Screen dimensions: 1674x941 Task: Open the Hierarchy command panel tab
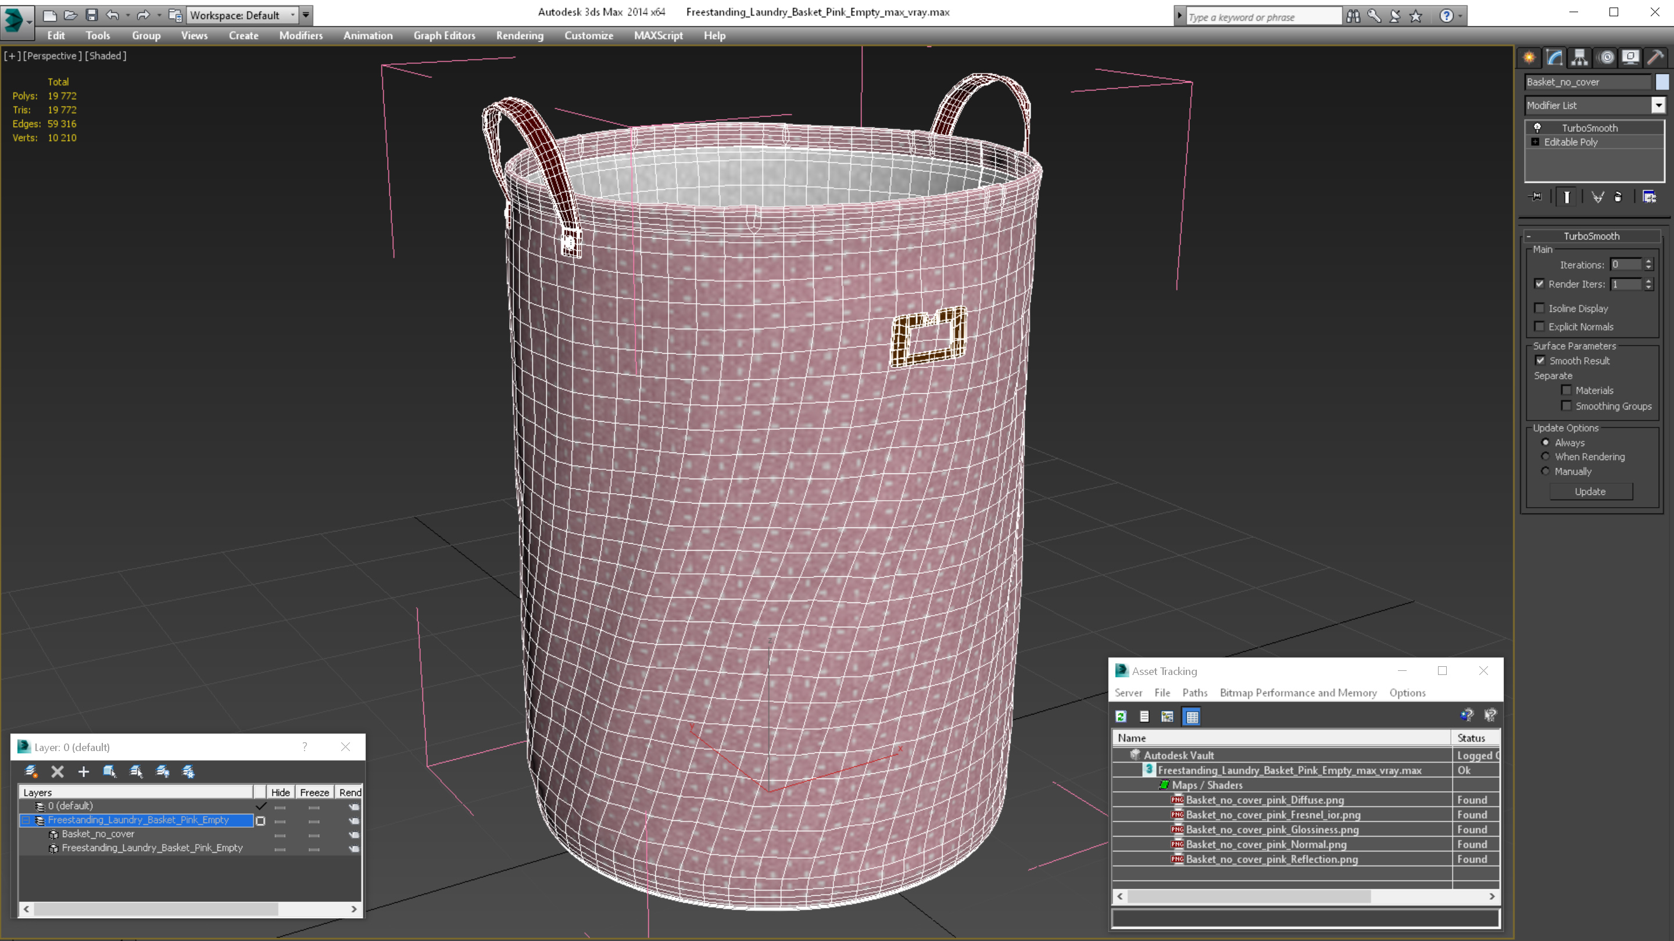point(1580,58)
